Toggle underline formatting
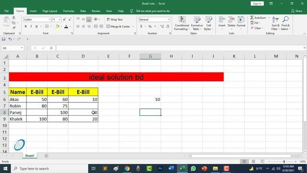Viewport: 307px width, 173px height. [x=36, y=26]
